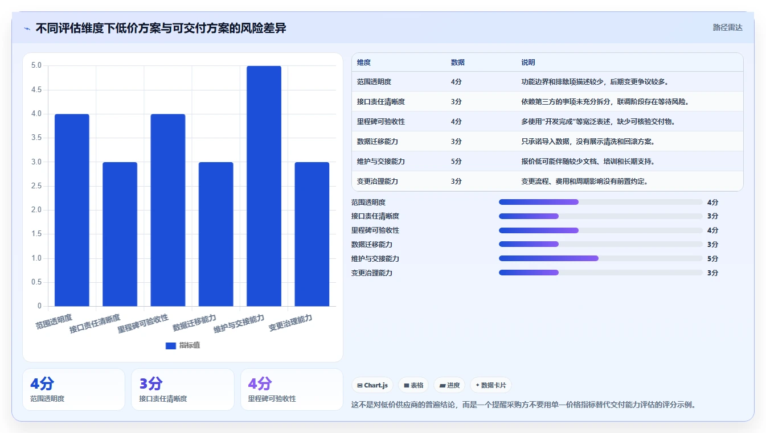Click the 路径雷达 label in header
This screenshot has width=766, height=433.
click(x=727, y=27)
